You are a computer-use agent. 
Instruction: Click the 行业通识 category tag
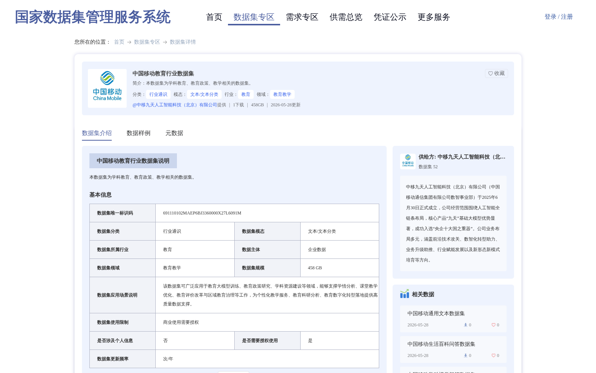pyautogui.click(x=158, y=94)
